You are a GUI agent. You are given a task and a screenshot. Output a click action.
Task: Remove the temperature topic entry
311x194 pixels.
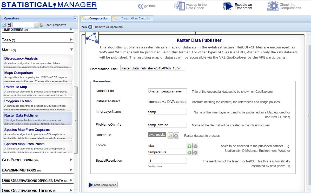pos(195,152)
